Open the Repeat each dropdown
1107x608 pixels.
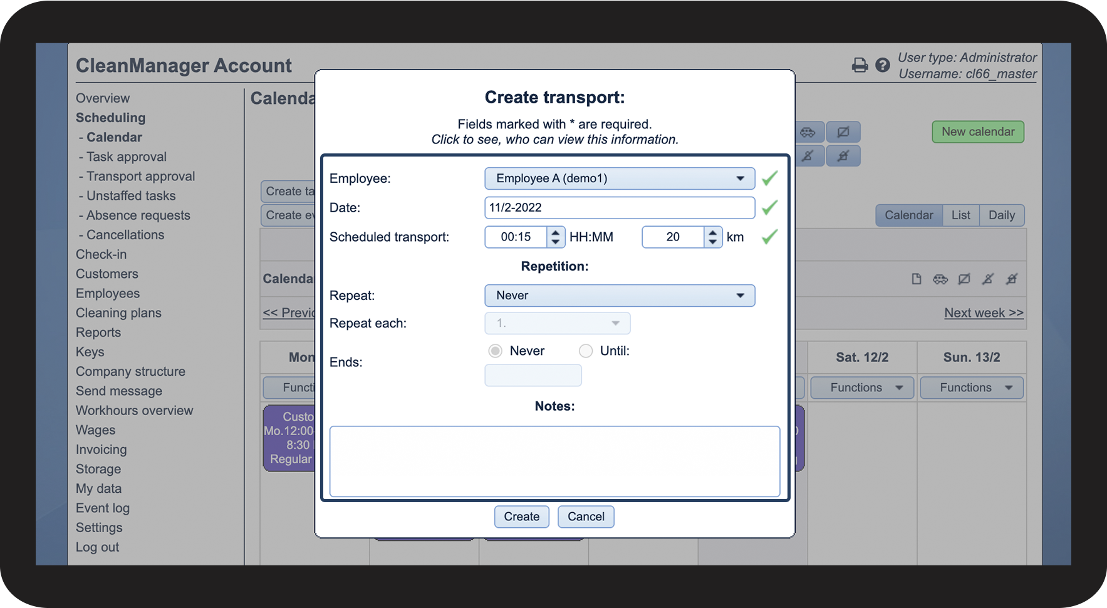pos(558,323)
